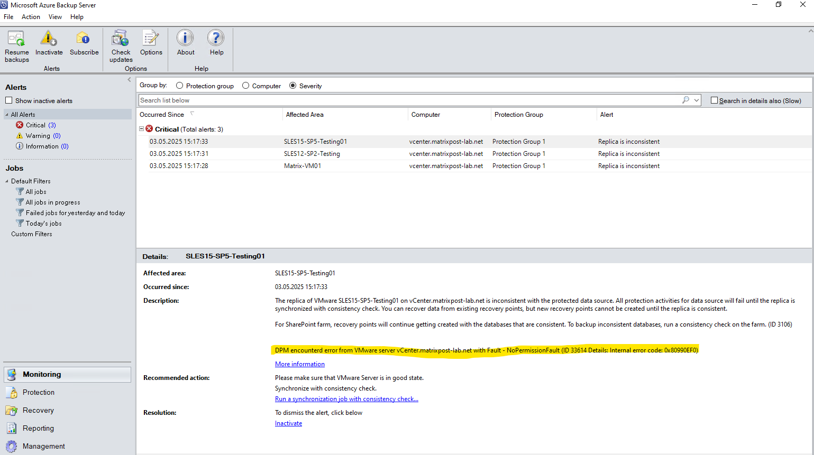Select Today's jobs filter

point(44,224)
